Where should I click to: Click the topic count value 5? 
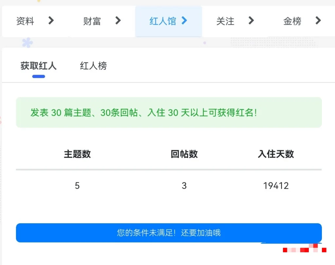[77, 186]
